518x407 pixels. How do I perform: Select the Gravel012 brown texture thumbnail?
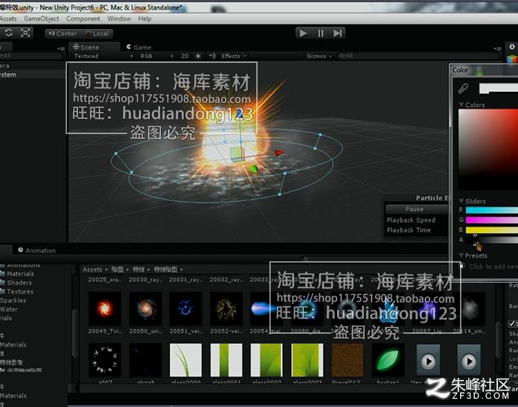click(347, 360)
